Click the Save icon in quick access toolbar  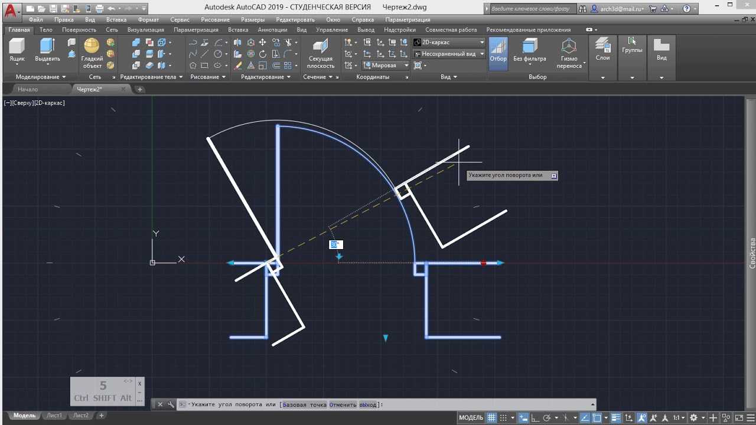[x=53, y=9]
